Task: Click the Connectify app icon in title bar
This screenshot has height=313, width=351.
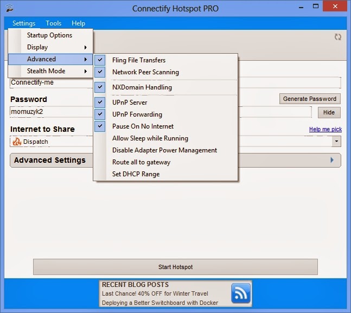Action: pos(10,8)
